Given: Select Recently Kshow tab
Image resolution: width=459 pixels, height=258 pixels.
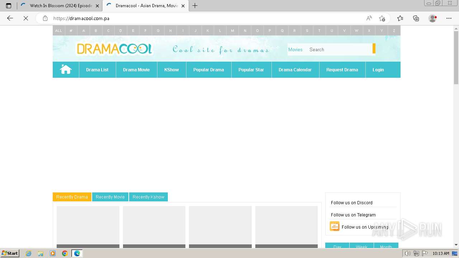Looking at the screenshot, I should (x=148, y=197).
